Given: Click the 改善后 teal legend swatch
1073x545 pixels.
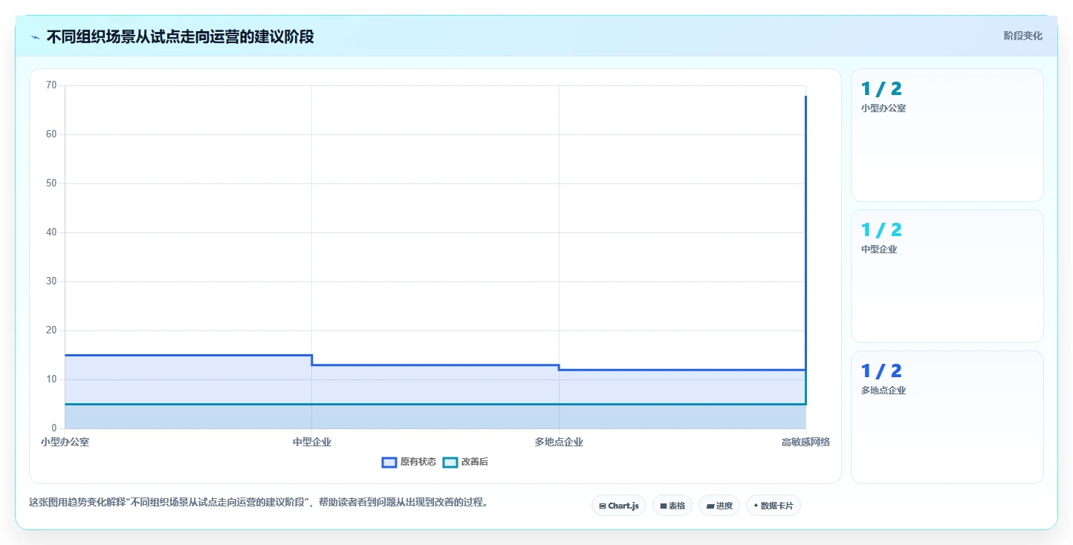Looking at the screenshot, I should coord(450,462).
